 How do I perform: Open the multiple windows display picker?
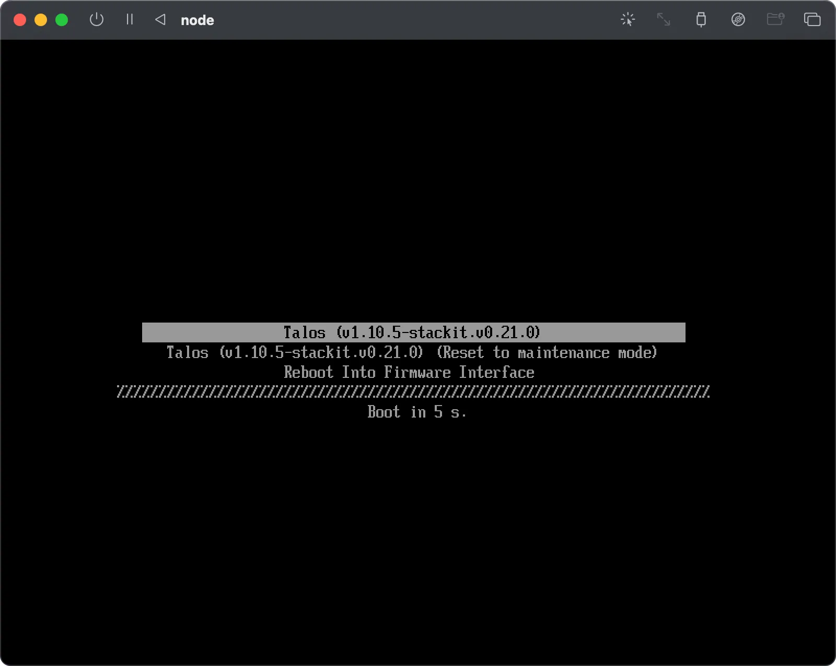(x=813, y=20)
